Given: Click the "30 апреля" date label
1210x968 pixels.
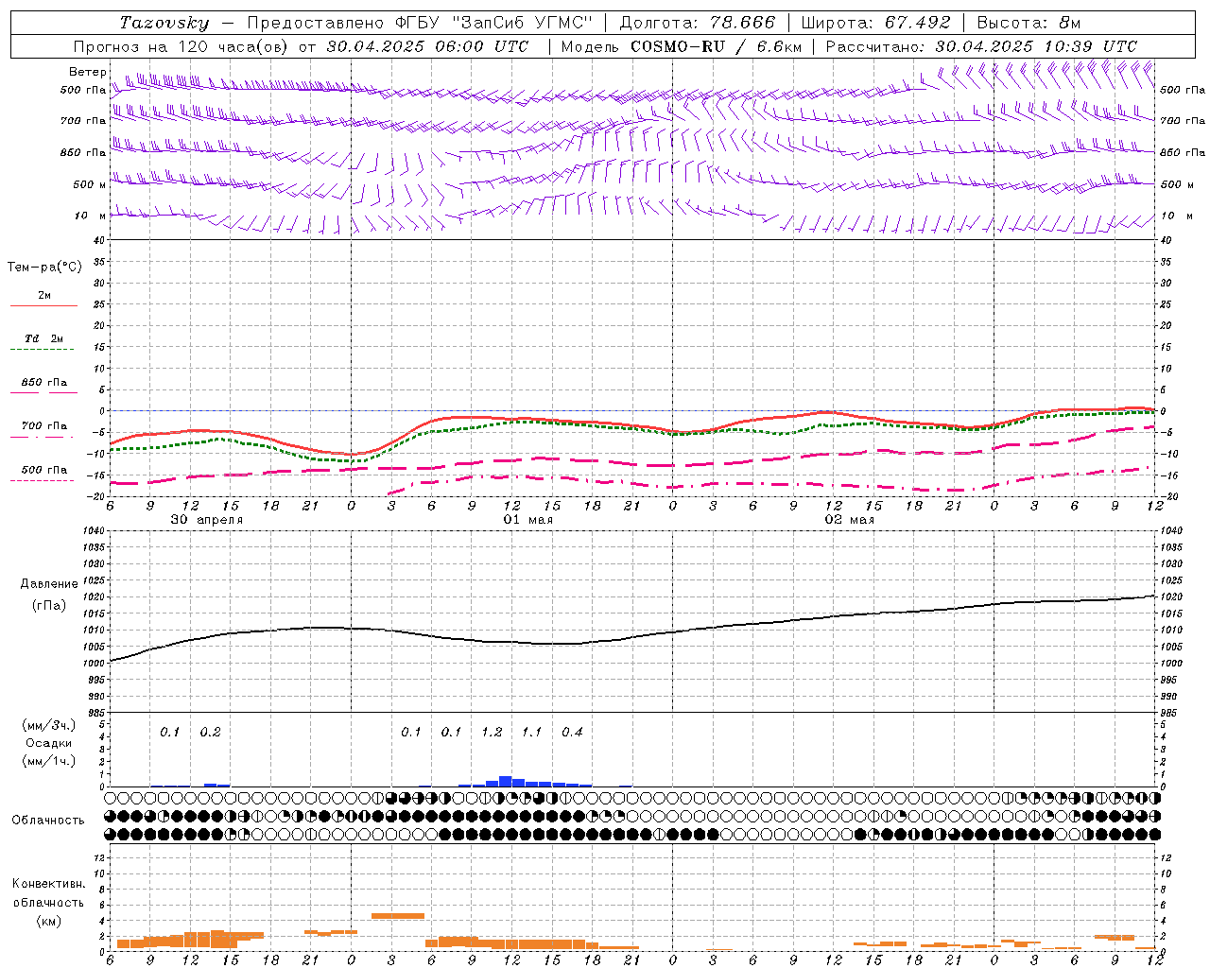Looking at the screenshot, I should [207, 520].
